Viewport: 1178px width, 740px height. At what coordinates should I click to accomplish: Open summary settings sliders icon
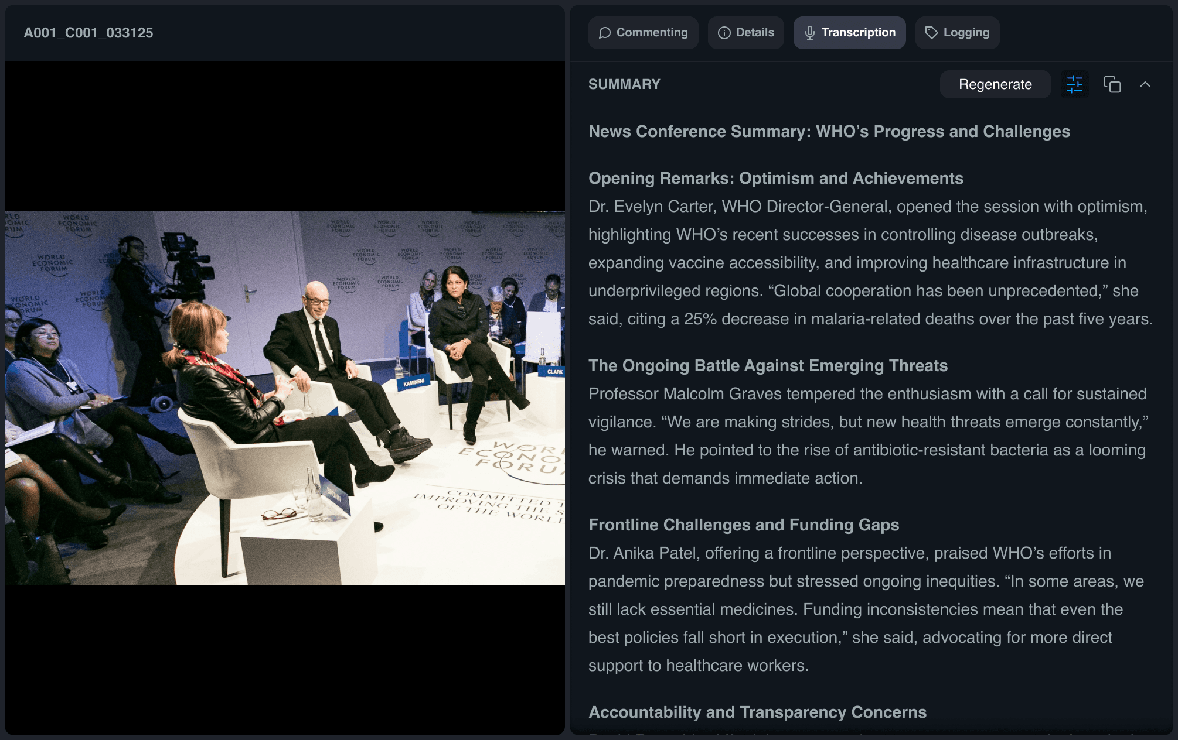pos(1074,84)
